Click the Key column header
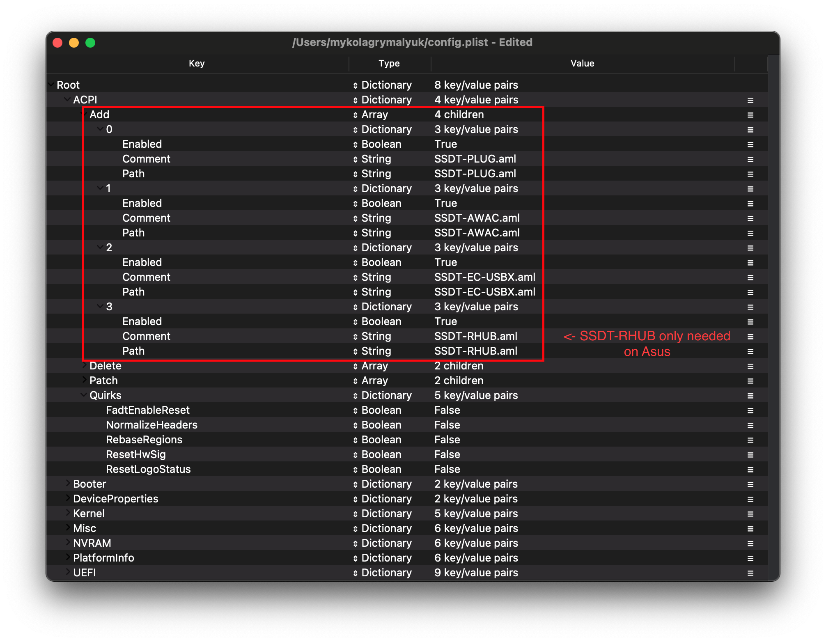Image resolution: width=826 pixels, height=642 pixels. [x=196, y=63]
